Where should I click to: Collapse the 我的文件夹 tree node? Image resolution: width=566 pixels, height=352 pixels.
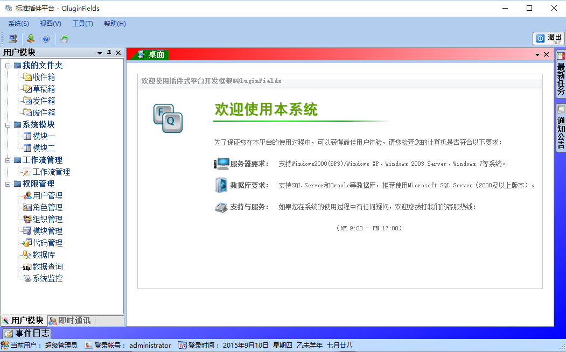click(x=8, y=66)
